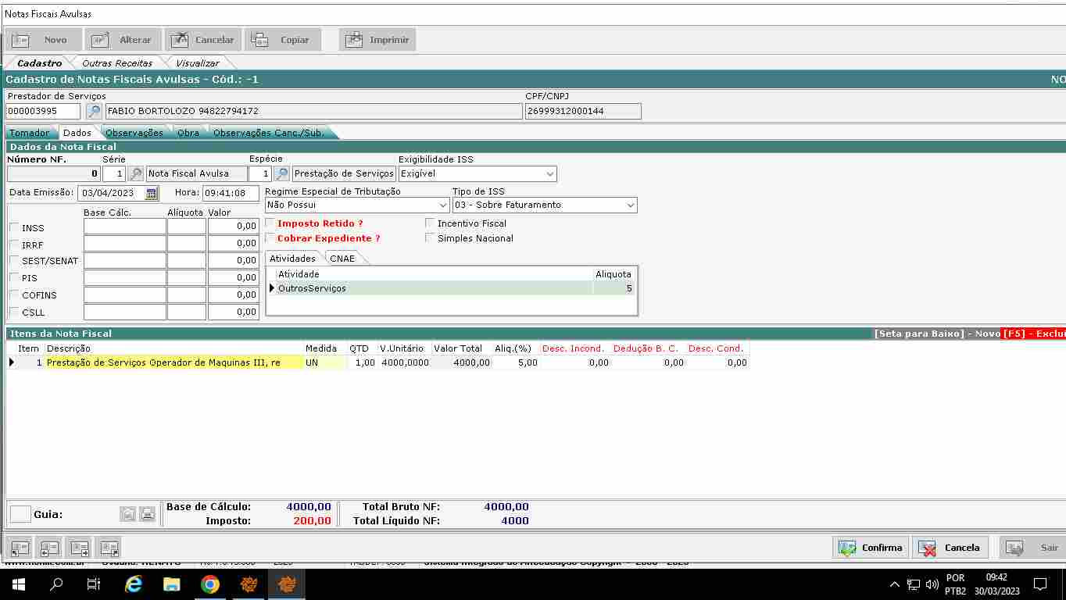Open the CNAE tab
The width and height of the screenshot is (1066, 600).
pyautogui.click(x=342, y=259)
